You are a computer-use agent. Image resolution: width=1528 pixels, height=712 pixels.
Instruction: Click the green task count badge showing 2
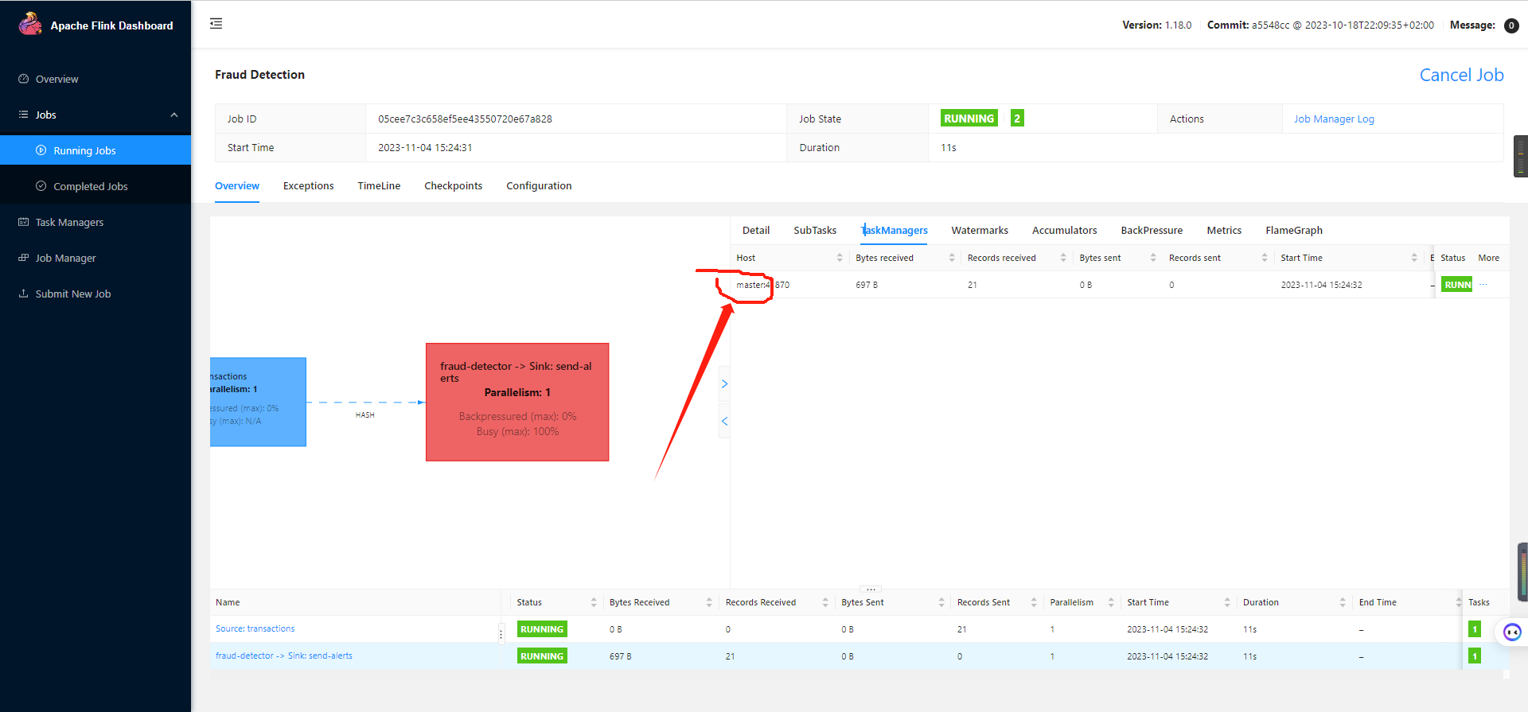[1017, 119]
